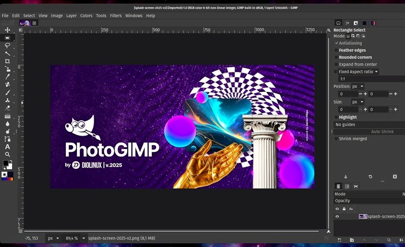Screen dimensions: 405x247
Task: Open the Image menu
Action: point(57,15)
